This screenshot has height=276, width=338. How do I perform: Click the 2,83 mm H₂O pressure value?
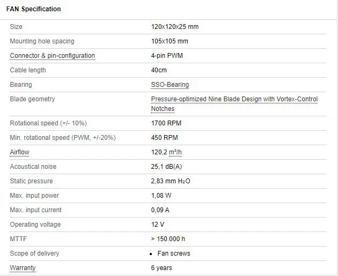171,181
